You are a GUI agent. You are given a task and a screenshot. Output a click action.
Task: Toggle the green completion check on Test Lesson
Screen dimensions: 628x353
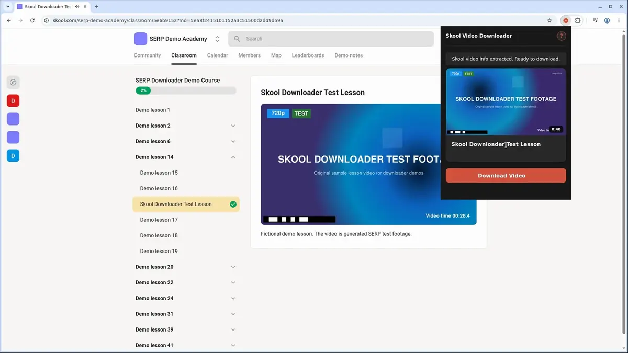pos(233,204)
